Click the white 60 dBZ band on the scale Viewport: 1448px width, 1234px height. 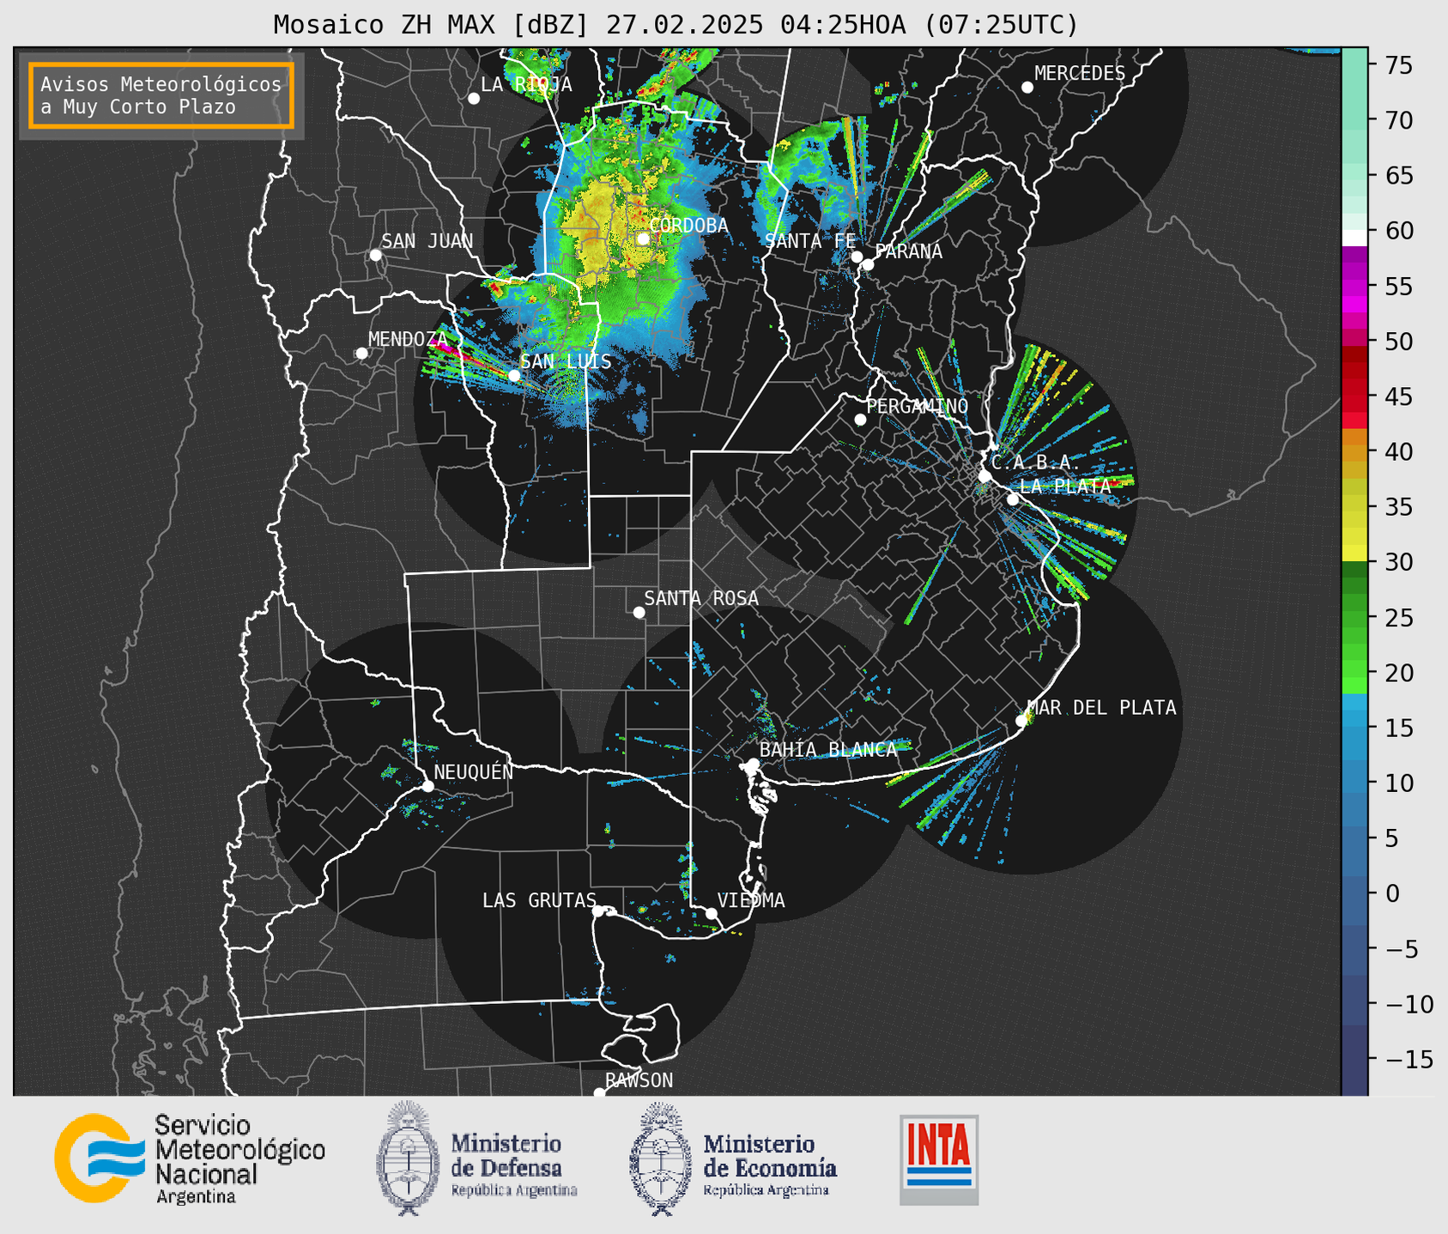coord(1354,238)
